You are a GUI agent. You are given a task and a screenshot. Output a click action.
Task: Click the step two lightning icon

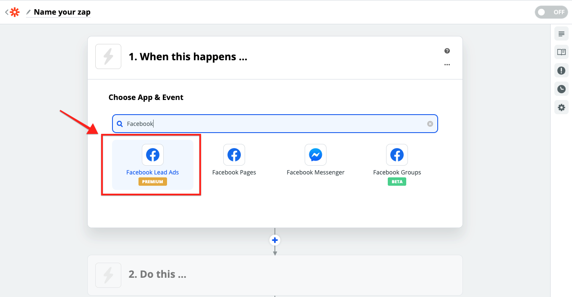click(108, 275)
